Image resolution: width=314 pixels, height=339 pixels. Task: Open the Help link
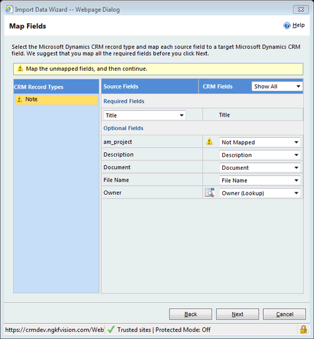[298, 25]
